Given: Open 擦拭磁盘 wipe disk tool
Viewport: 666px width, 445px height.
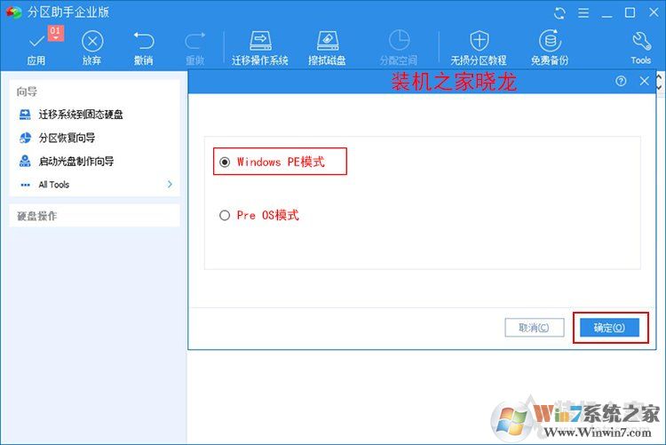Looking at the screenshot, I should (x=327, y=48).
